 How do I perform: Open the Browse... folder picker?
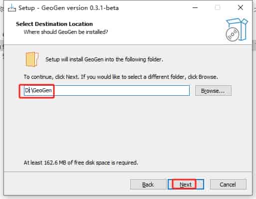(213, 91)
